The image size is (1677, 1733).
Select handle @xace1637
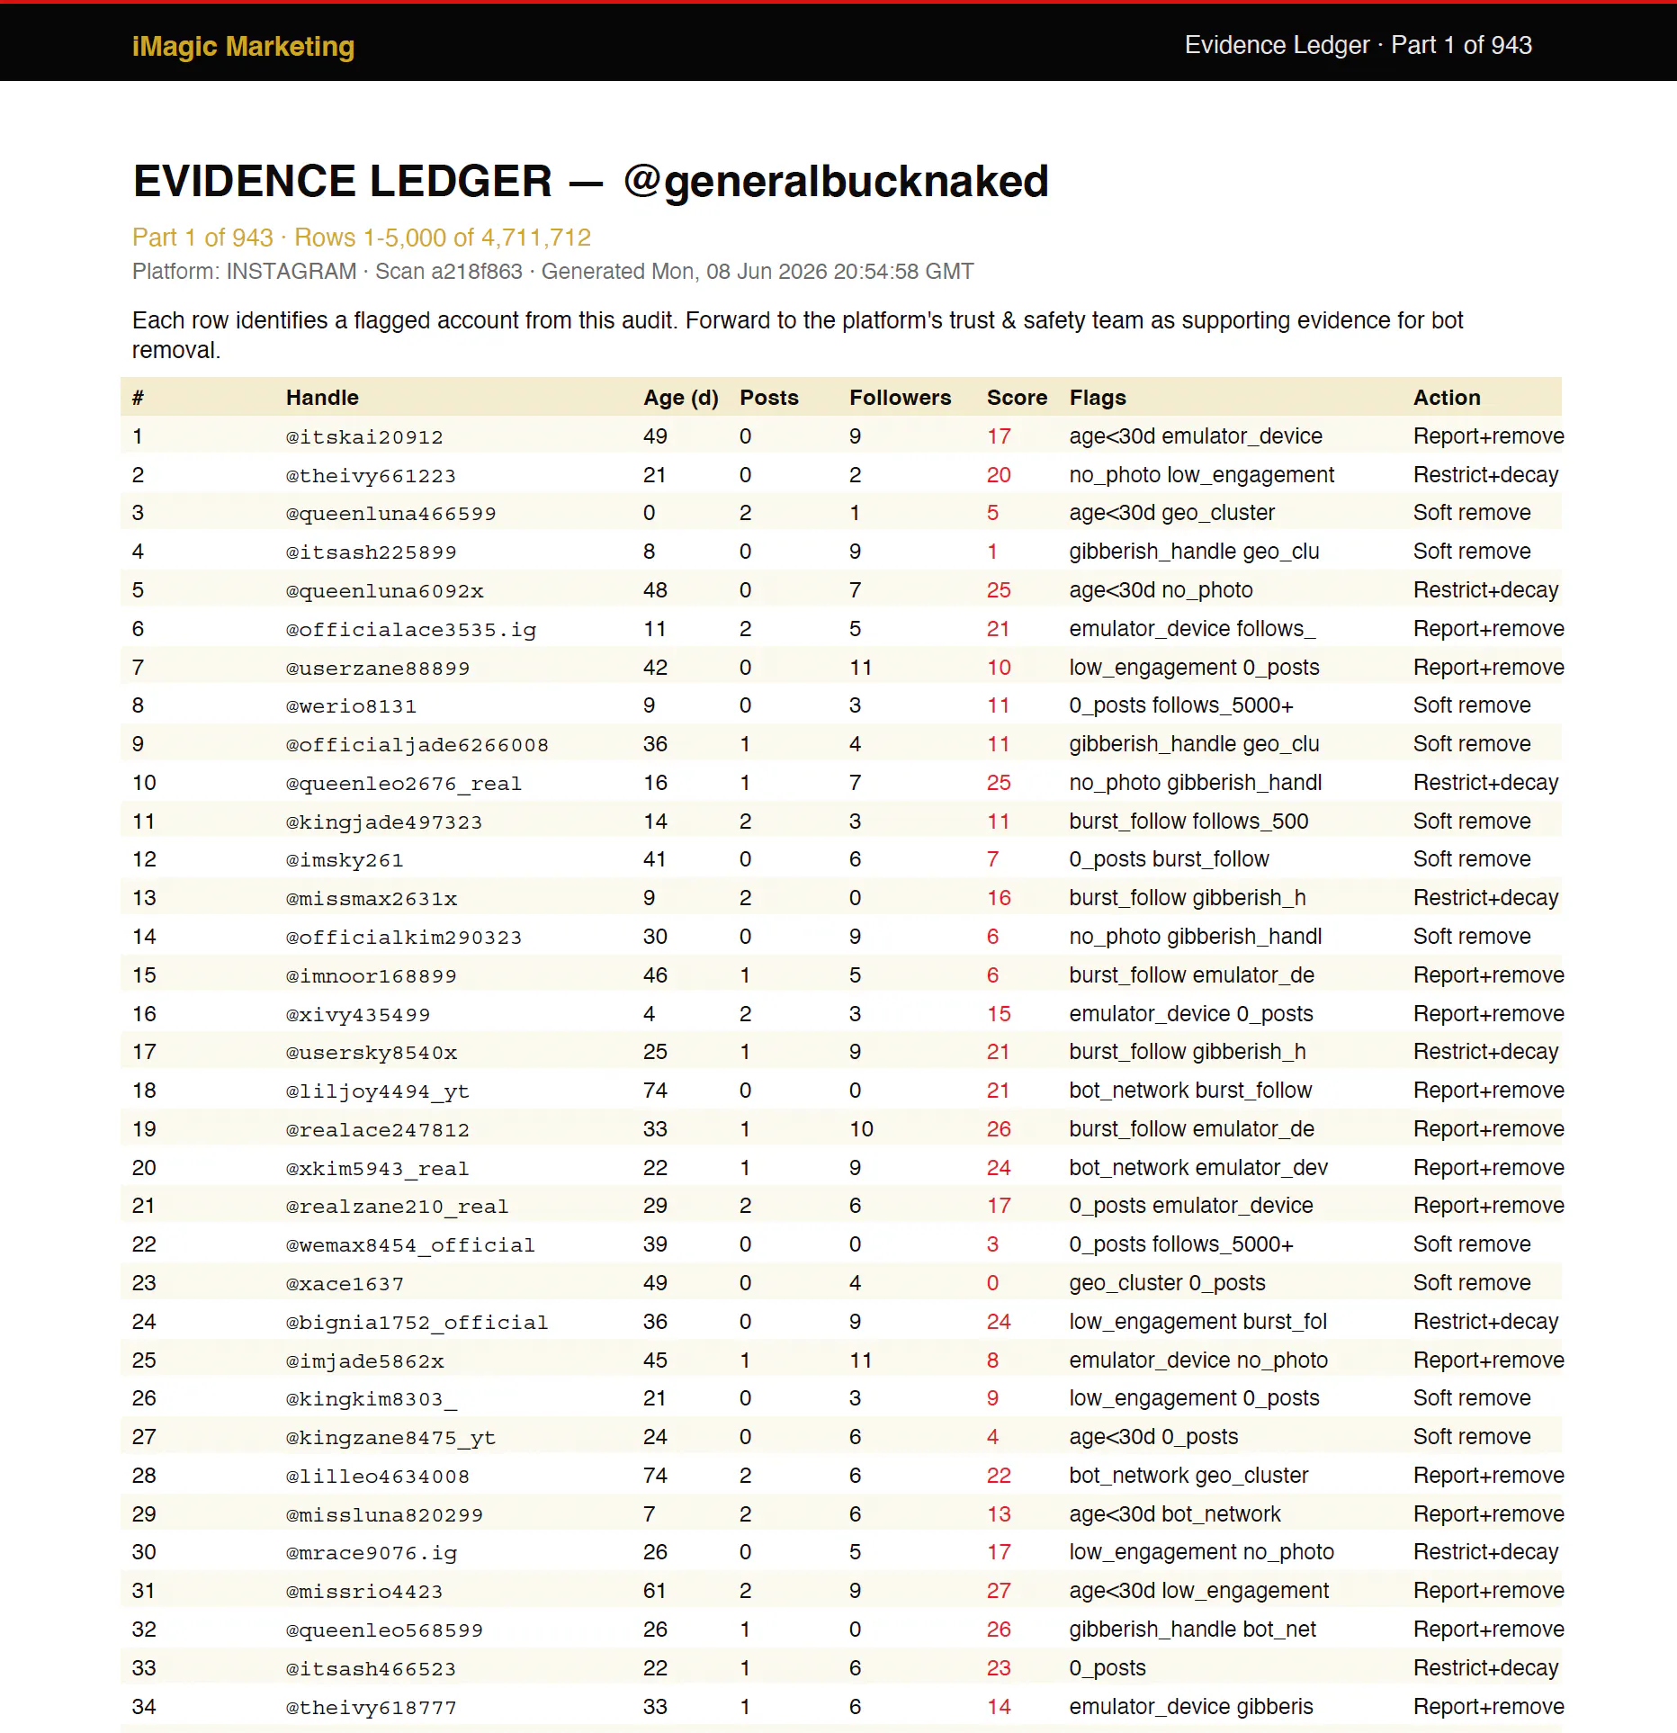point(345,1284)
